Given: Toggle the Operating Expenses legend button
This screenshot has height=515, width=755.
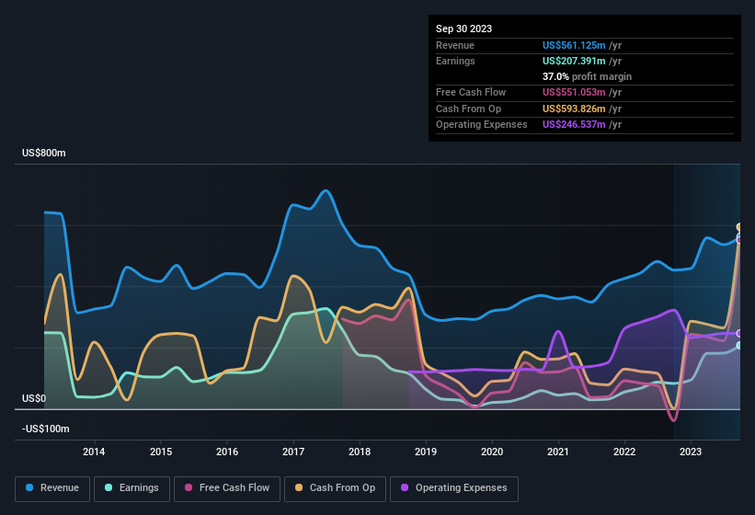Looking at the screenshot, I should tap(454, 488).
